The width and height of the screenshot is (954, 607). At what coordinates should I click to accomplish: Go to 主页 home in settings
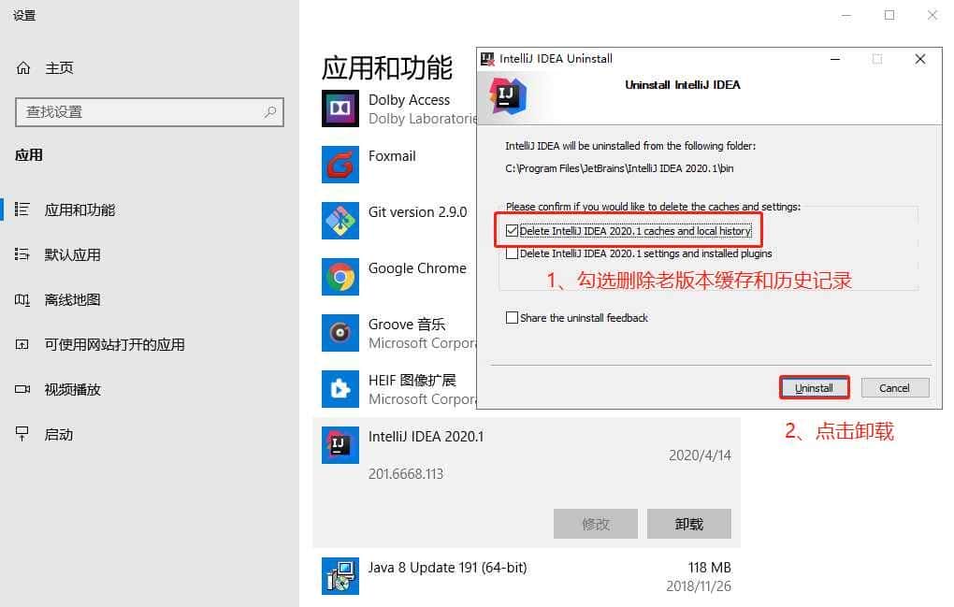(58, 68)
